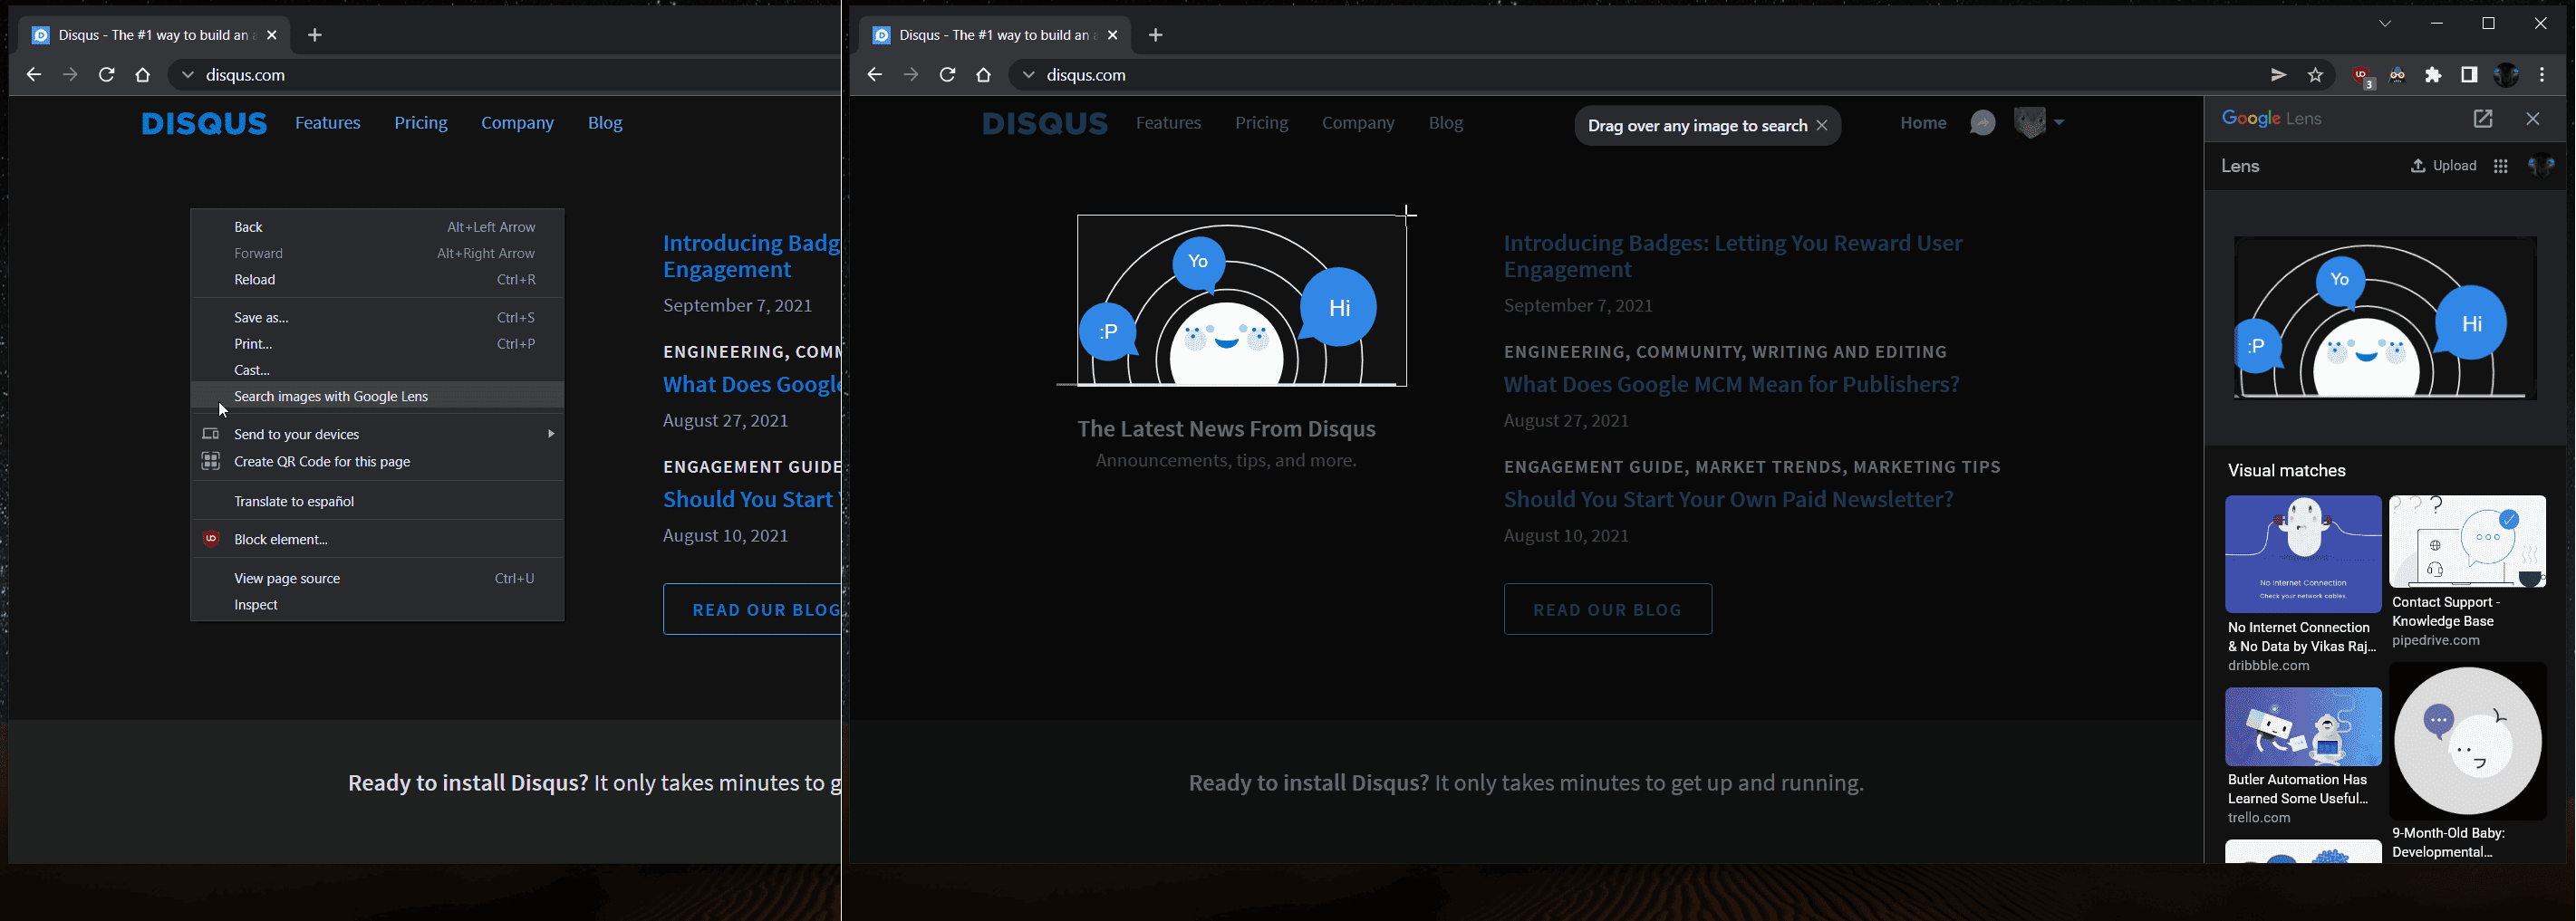Open 9-Month-Old Baby visual match
2576x921 pixels.
[x=2467, y=761]
